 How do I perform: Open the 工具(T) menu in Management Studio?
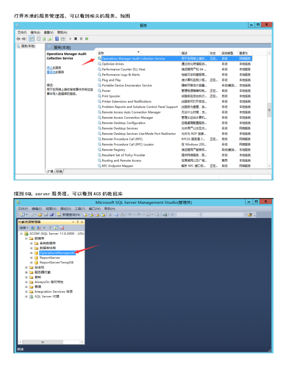80,209
